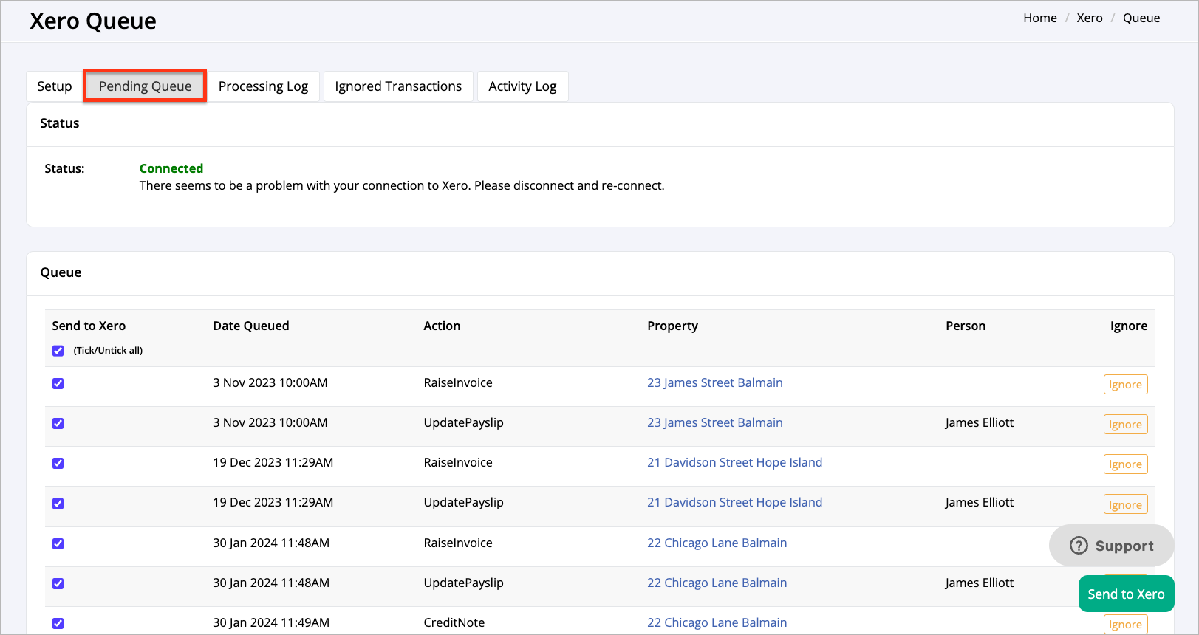
Task: Open 22 Chicago Lane Balmain RaiseInvoice link
Action: point(717,543)
